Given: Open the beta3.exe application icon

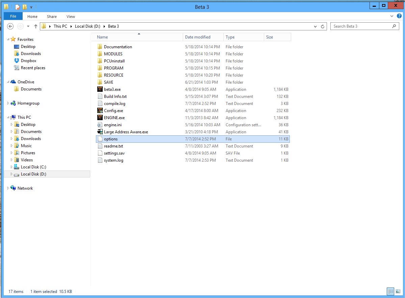Looking at the screenshot, I should 100,89.
